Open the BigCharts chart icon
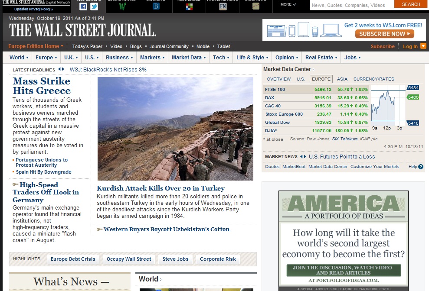 [x=256, y=6]
